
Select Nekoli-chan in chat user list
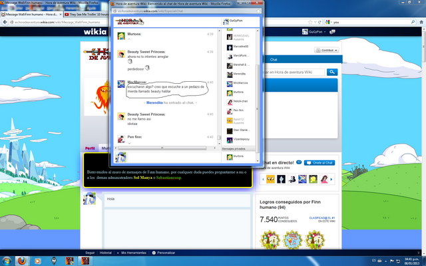(x=238, y=102)
